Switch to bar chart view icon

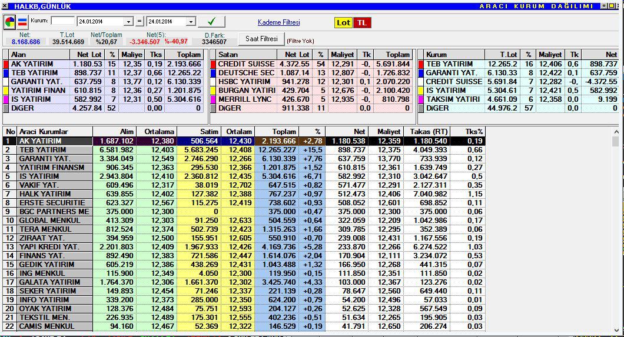click(x=23, y=22)
